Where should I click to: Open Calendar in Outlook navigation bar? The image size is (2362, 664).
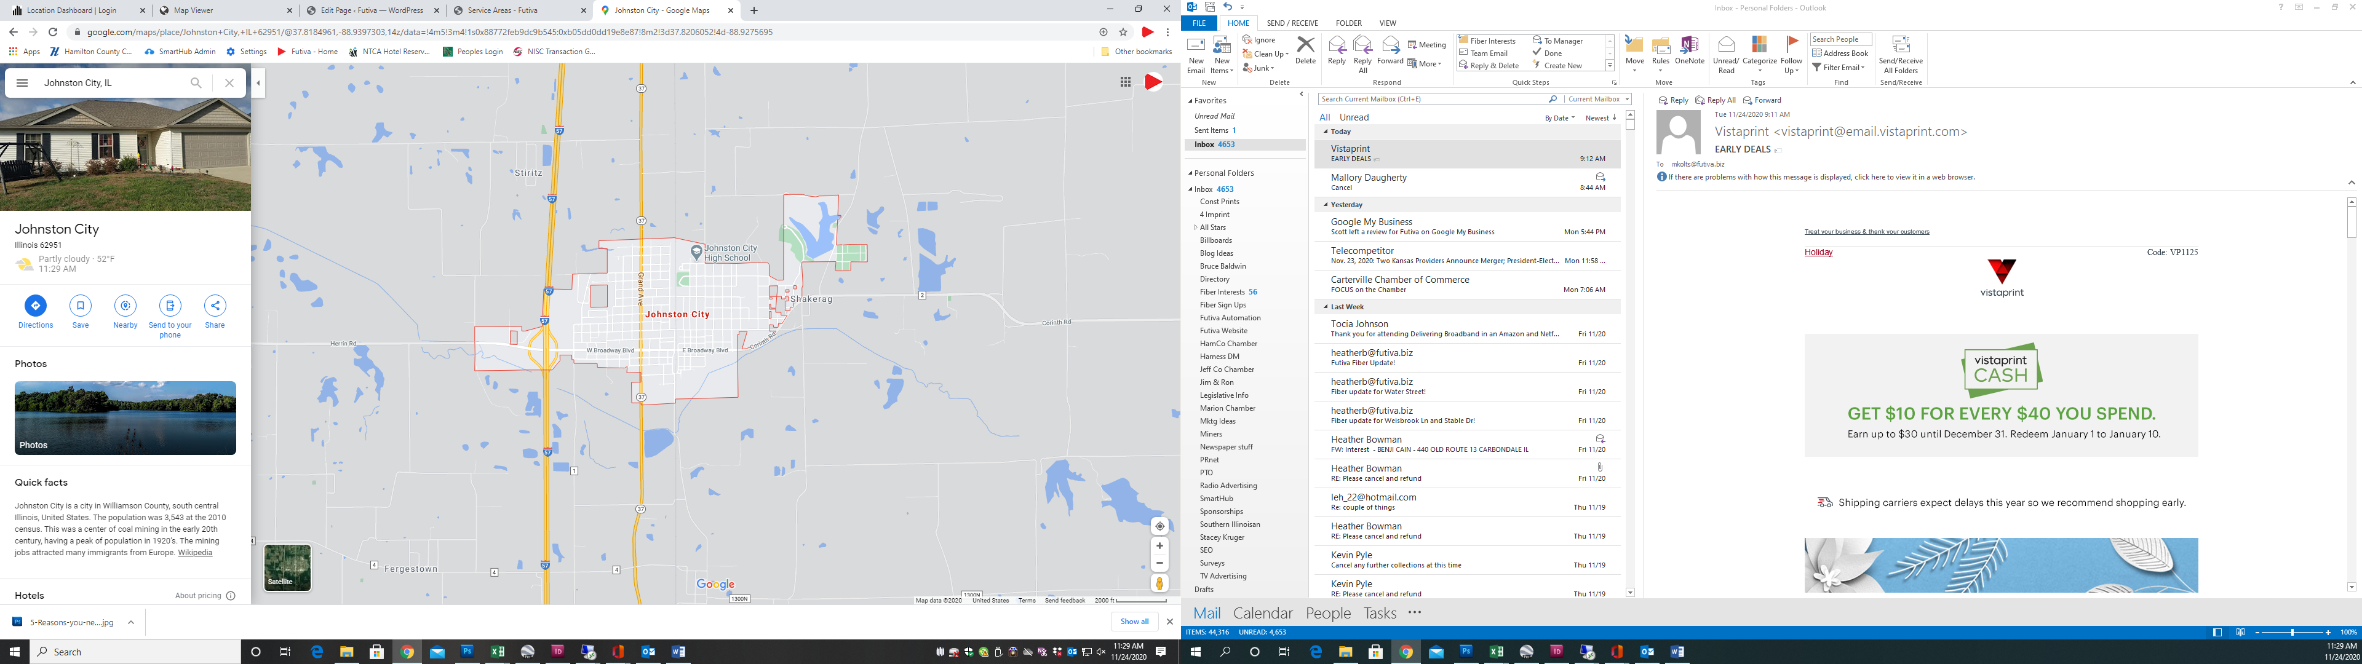[1263, 614]
